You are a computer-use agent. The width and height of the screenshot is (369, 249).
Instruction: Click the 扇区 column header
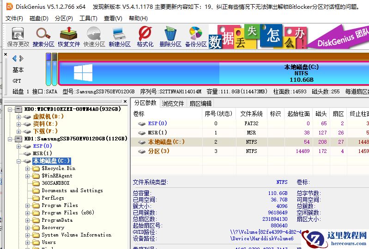point(338,114)
